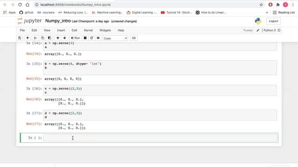Click the address bar URL field
Image resolution: width=298 pixels, height=167 pixels.
coord(148,5)
